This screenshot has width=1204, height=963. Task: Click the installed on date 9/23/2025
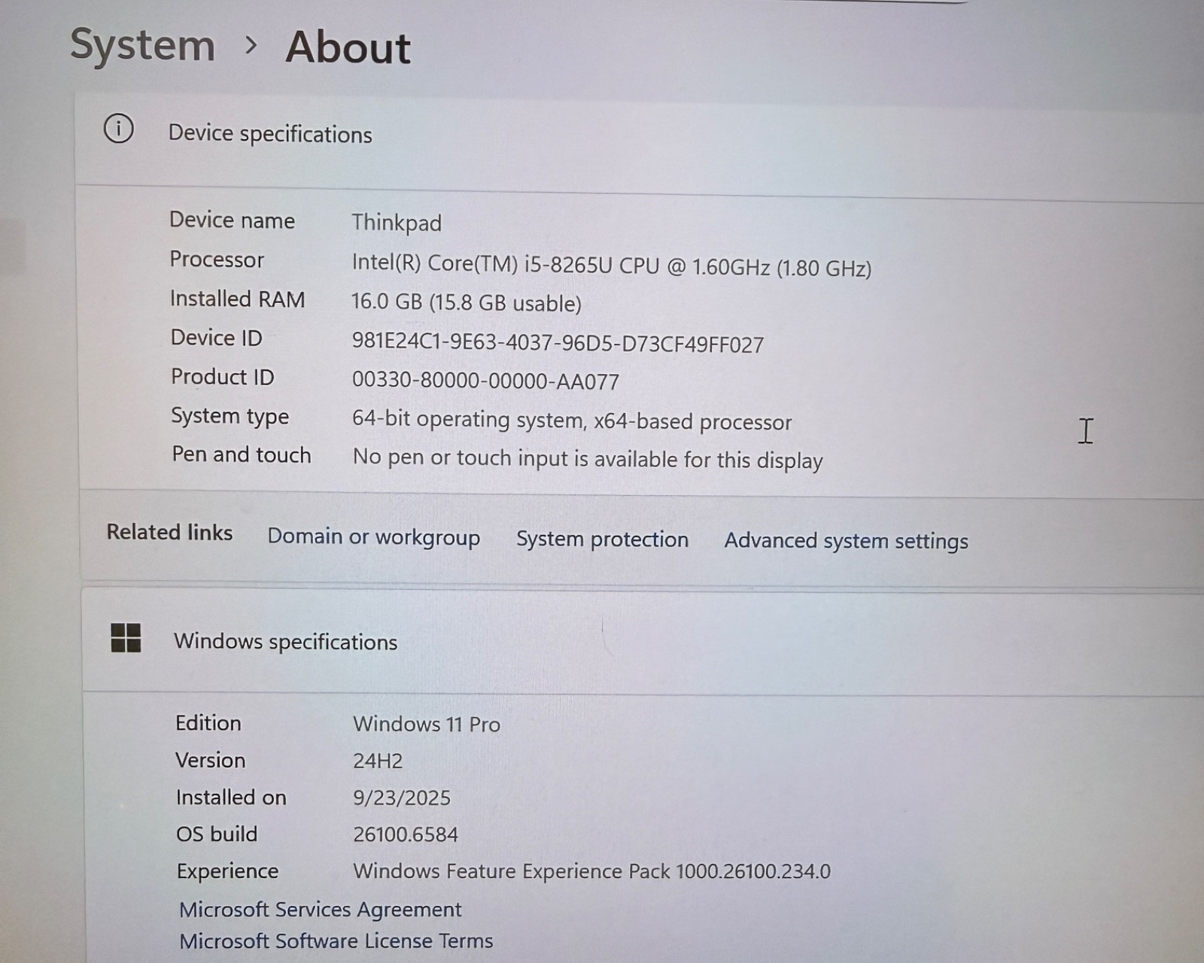pyautogui.click(x=402, y=797)
